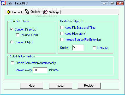The image size is (125, 95).
Task: Select the Options tab label
Action: [x=35, y=12]
